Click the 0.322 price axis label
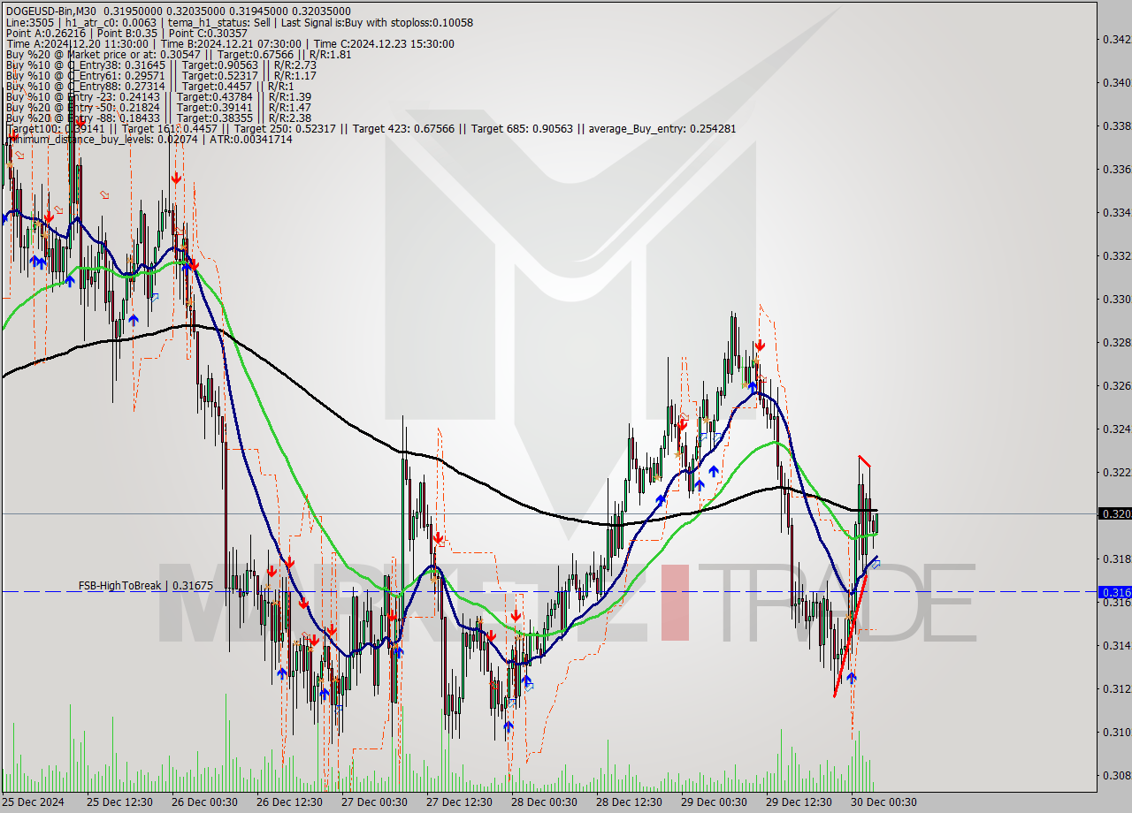1132x813 pixels. pyautogui.click(x=1116, y=472)
